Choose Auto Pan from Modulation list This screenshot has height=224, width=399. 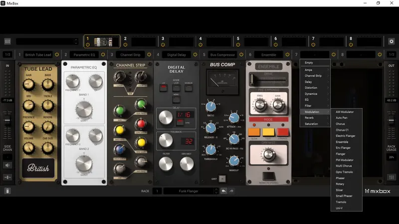point(346,118)
